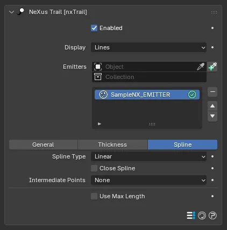The width and height of the screenshot is (227, 230).
Task: Click the green add-with-eyedropper button
Action: tap(212, 67)
